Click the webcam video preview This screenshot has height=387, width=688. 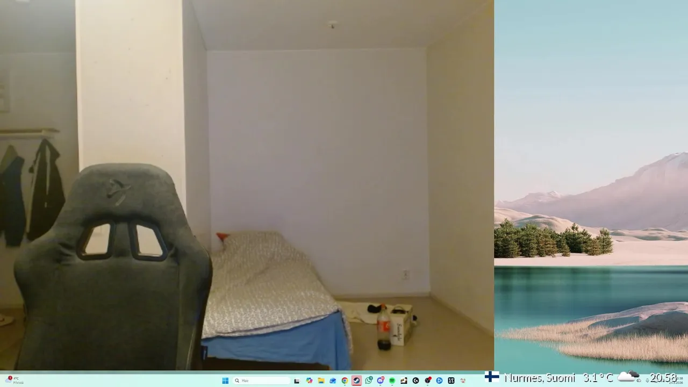click(247, 185)
